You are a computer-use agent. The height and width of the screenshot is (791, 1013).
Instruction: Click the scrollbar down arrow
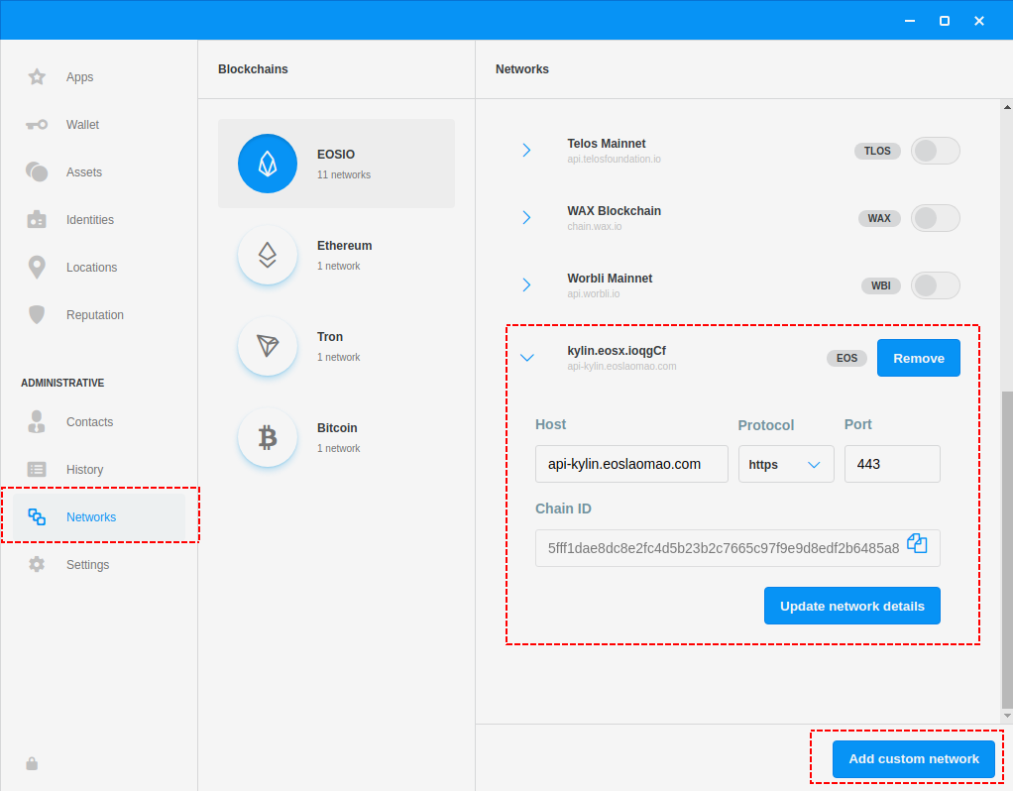pos(1006,716)
